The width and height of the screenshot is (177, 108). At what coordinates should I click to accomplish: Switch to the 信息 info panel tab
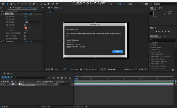152,8
